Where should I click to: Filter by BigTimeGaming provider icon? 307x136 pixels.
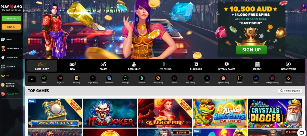[x=223, y=78]
